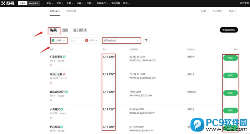Open 资产管理 in top bar
This screenshot has width=250, height=134.
(244, 3)
